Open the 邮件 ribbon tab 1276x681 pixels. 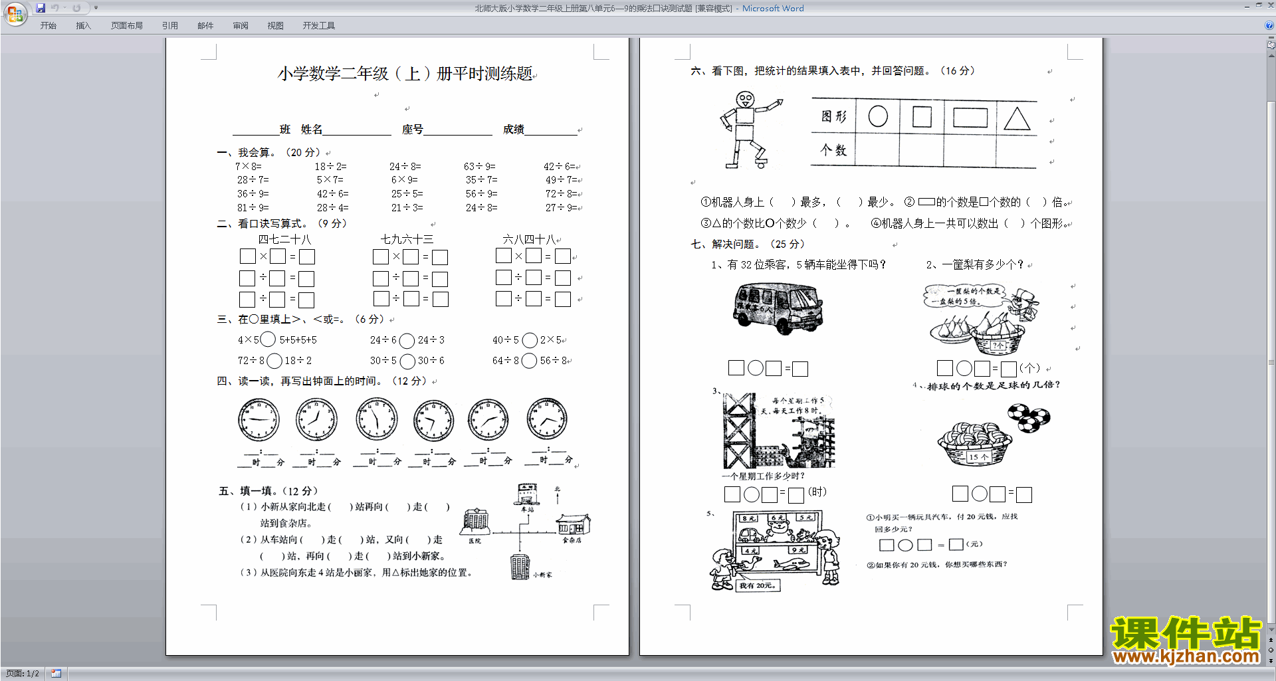pyautogui.click(x=205, y=26)
